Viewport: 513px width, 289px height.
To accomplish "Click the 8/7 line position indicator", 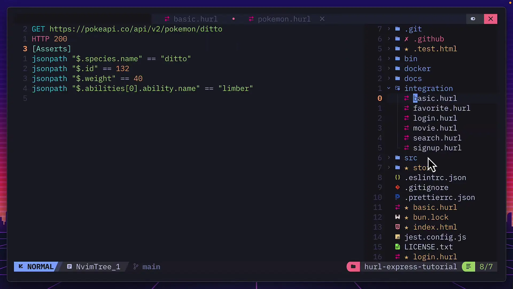I will (486, 267).
